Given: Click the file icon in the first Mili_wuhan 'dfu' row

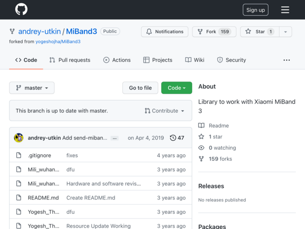Looking at the screenshot, I should pos(19,169).
